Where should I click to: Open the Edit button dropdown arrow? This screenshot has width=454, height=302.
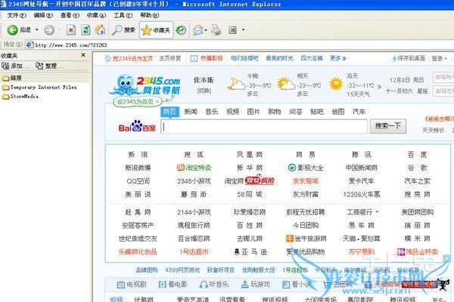[x=243, y=29]
